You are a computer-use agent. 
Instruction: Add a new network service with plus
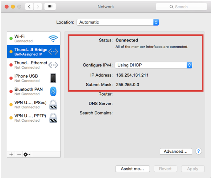coord(11,154)
